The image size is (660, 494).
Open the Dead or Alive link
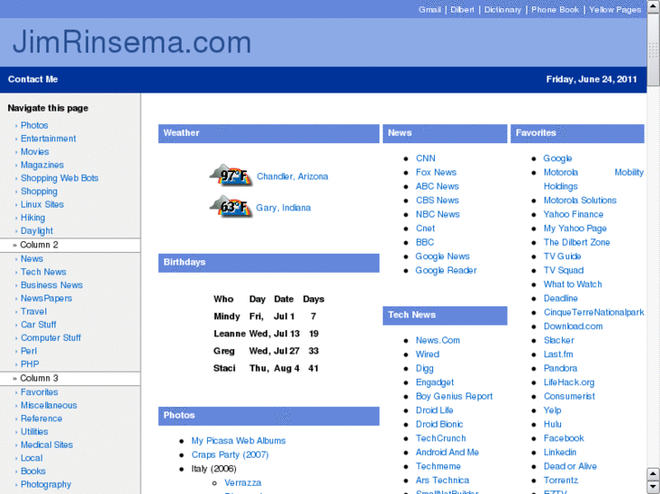pyautogui.click(x=569, y=466)
